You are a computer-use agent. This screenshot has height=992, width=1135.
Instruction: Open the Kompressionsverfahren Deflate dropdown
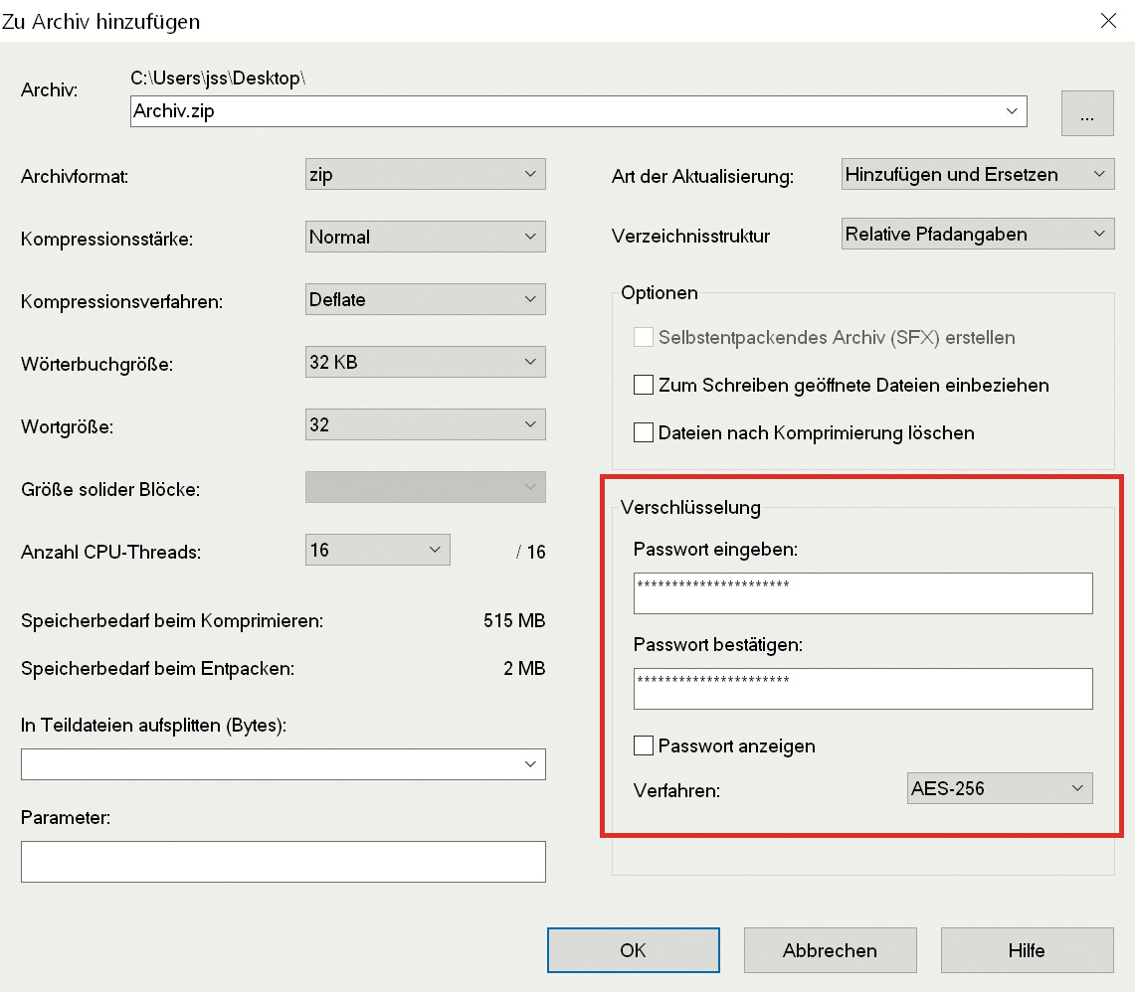click(x=426, y=299)
